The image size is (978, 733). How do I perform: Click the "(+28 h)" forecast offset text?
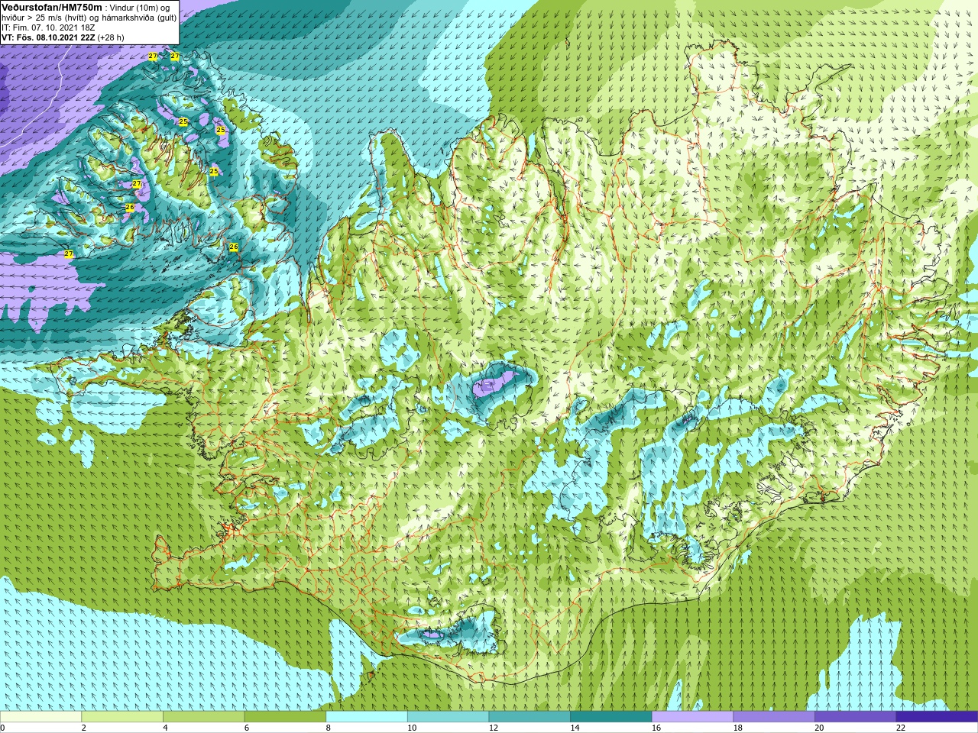click(111, 37)
